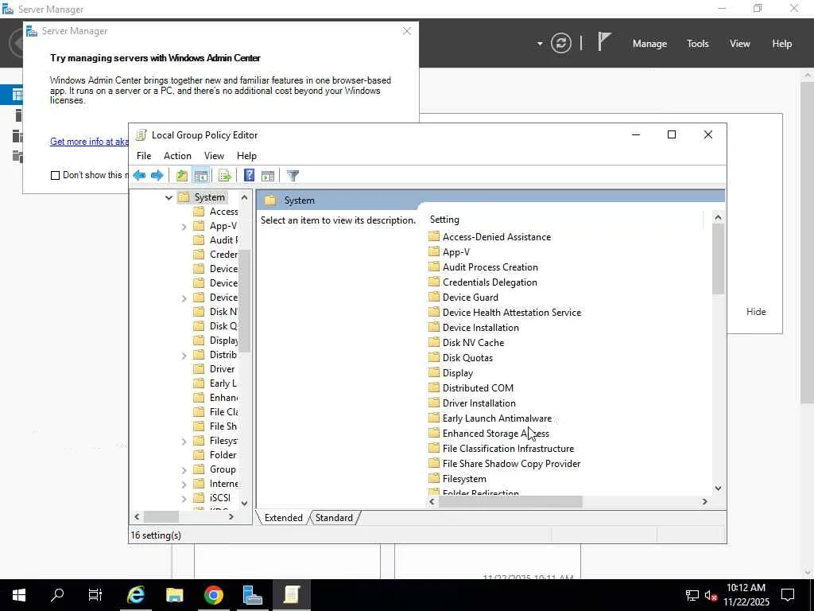The width and height of the screenshot is (814, 611).
Task: Open the File menu in Group Policy Editor
Action: pos(144,156)
